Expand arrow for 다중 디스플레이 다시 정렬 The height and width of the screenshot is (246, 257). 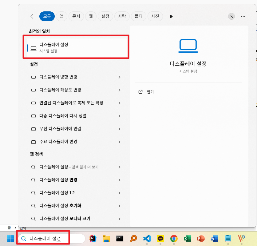pyautogui.click(x=119, y=116)
